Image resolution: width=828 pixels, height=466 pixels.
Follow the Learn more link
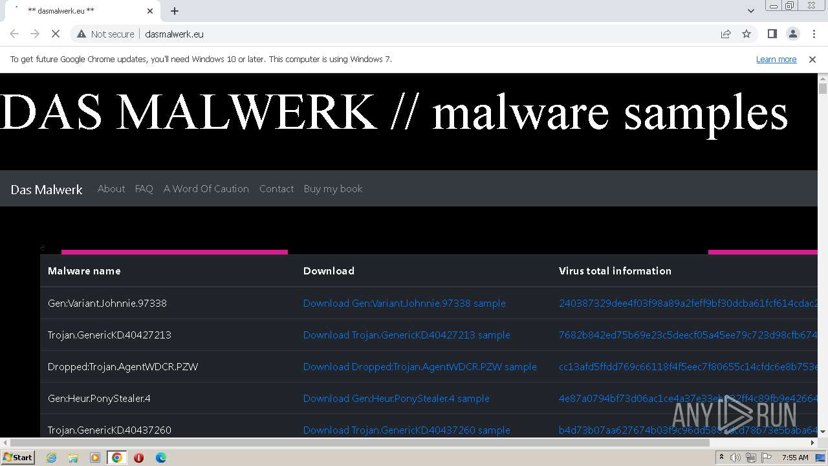tap(776, 59)
